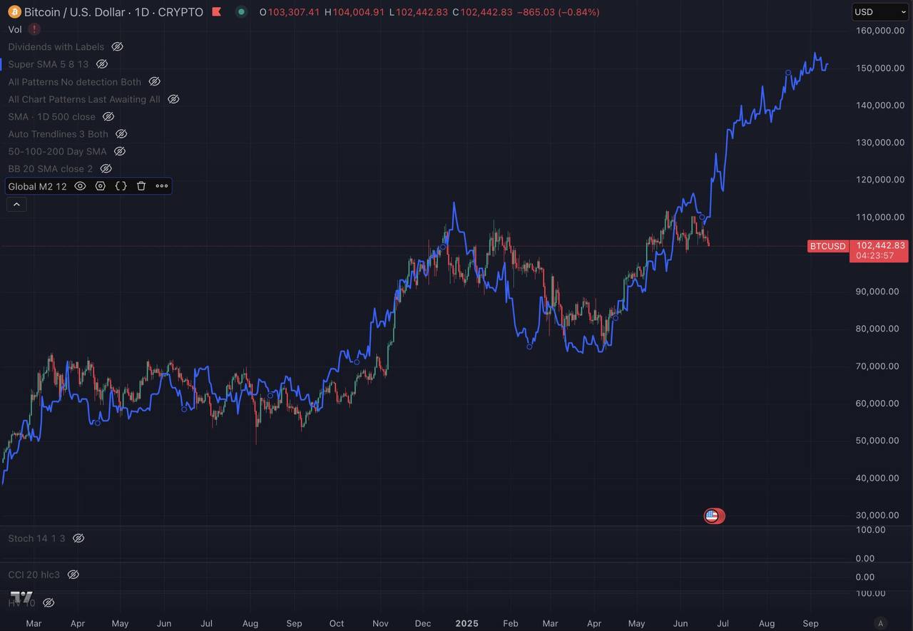Click the SMA 1D 500 close text
This screenshot has height=631, width=913.
click(x=51, y=116)
